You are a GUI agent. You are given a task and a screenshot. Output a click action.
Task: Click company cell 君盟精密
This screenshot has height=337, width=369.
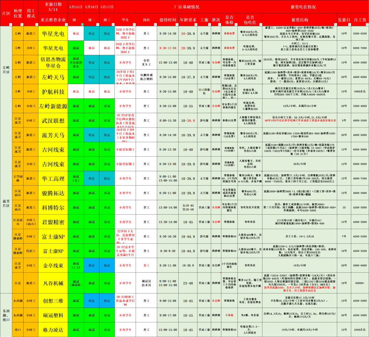tap(53, 222)
